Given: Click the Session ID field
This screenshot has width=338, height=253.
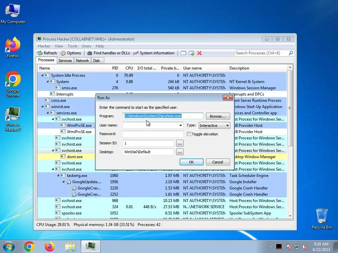Looking at the screenshot, I should click(x=148, y=143).
